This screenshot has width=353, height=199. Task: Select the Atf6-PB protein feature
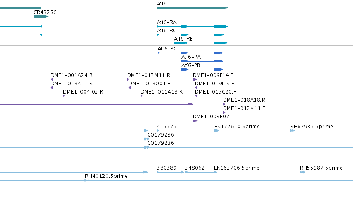[202, 70]
